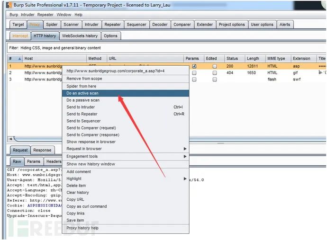The image size is (327, 240).
Task: Click the sort arrow in the # column header
Action: point(19,59)
